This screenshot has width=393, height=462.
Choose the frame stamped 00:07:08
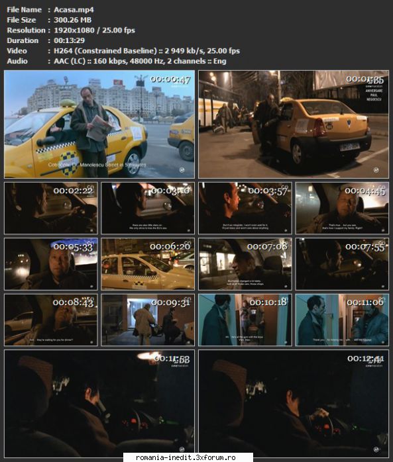coord(245,264)
